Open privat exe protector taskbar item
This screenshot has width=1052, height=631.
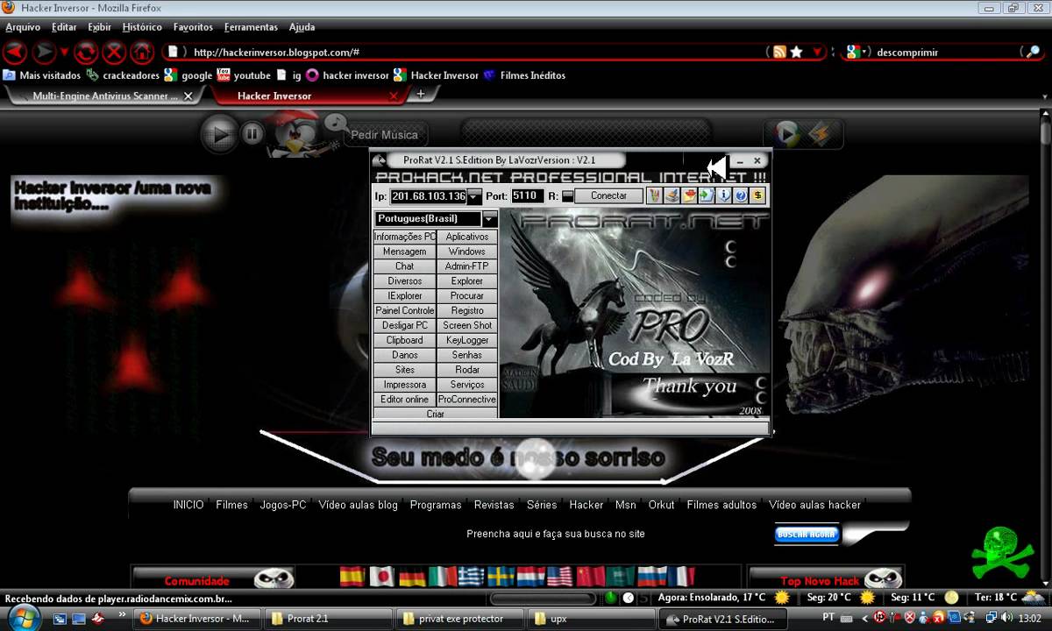(x=459, y=619)
